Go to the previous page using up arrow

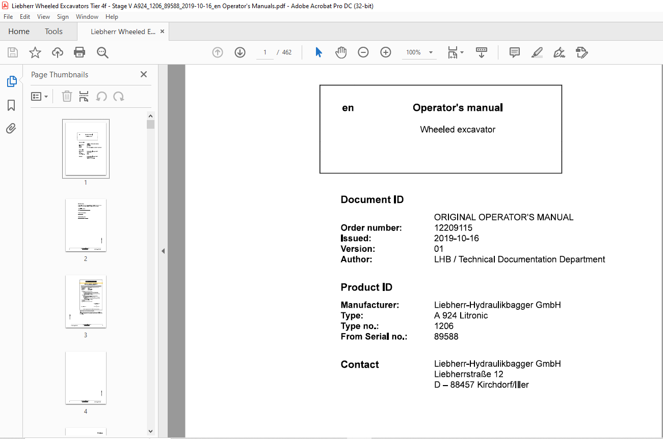(218, 52)
